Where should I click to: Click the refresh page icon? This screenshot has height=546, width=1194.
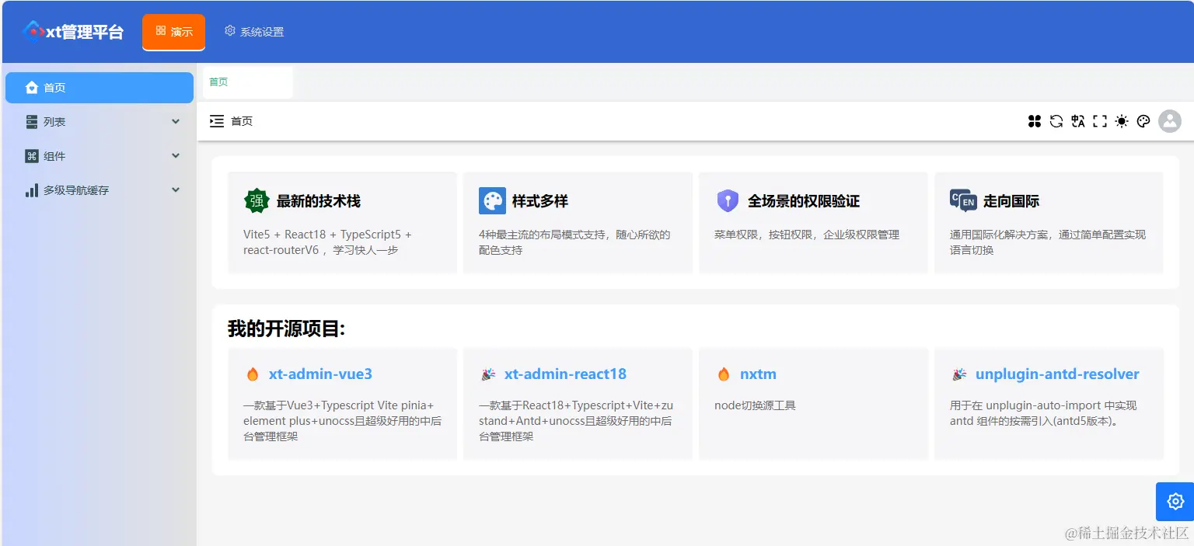pyautogui.click(x=1056, y=121)
